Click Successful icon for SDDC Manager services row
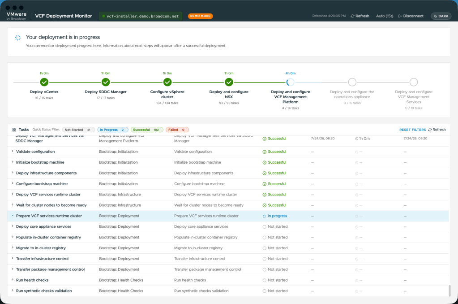 [264, 139]
